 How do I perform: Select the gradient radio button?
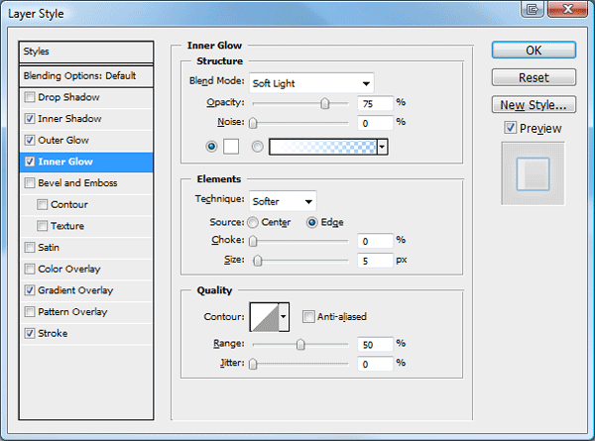pyautogui.click(x=257, y=147)
